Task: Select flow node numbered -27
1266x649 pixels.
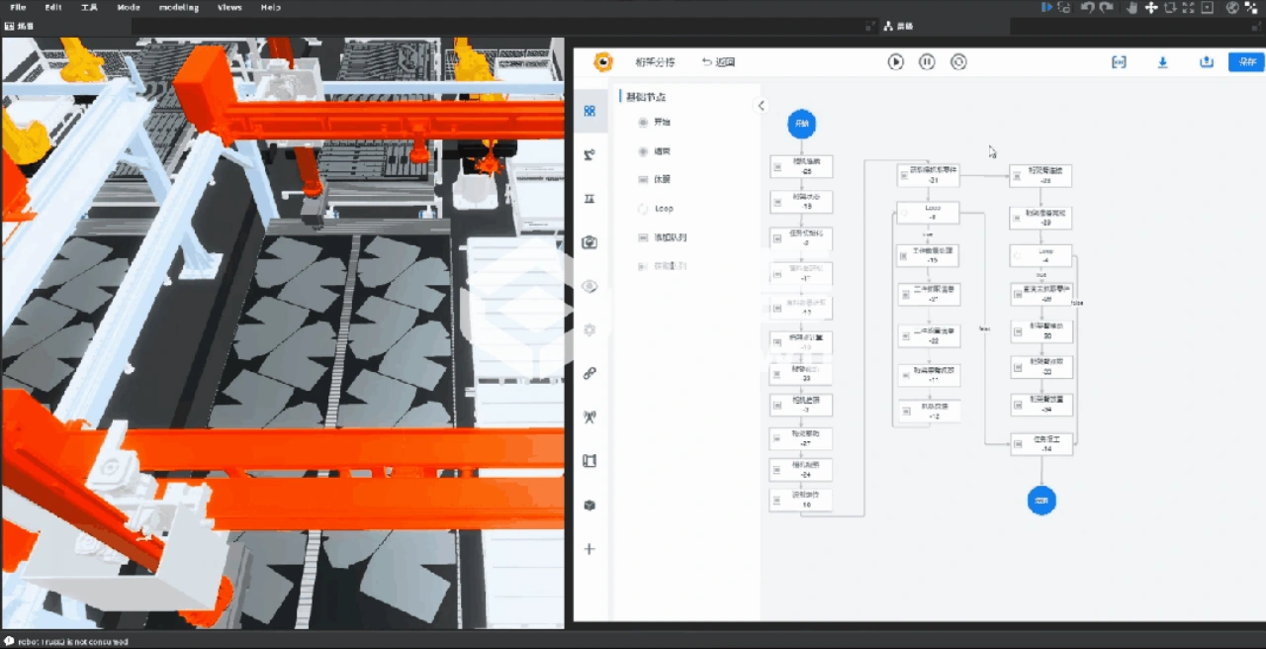Action: pyautogui.click(x=801, y=438)
